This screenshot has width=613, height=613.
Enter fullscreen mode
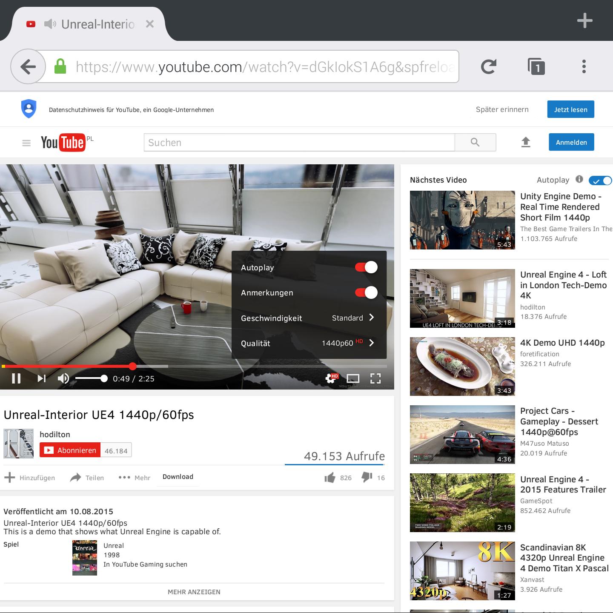point(375,378)
